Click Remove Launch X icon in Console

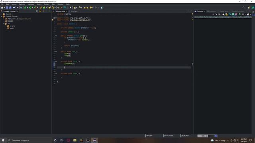click(216, 14)
